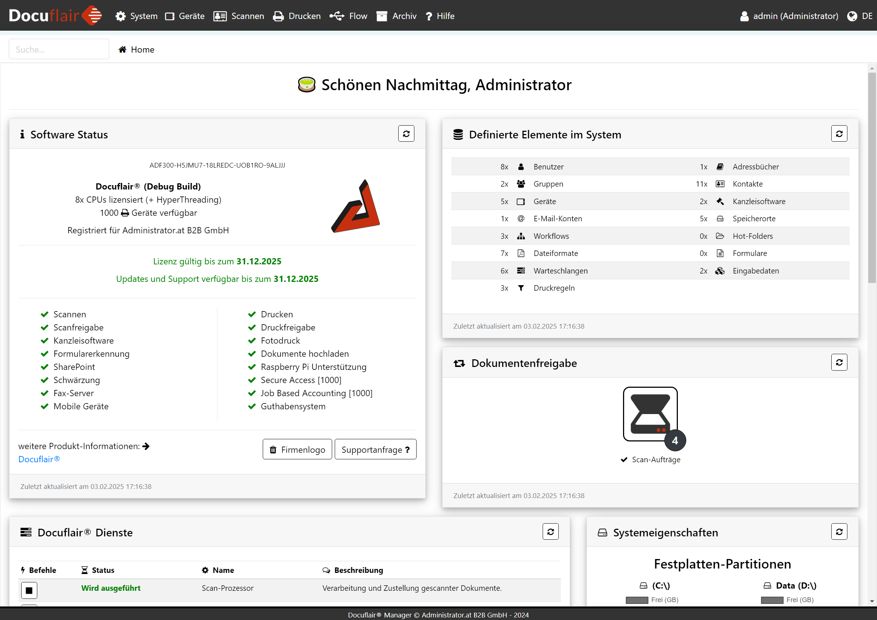This screenshot has height=620, width=877.
Task: Click the Docuflair Dienste refresh icon
Action: point(551,532)
